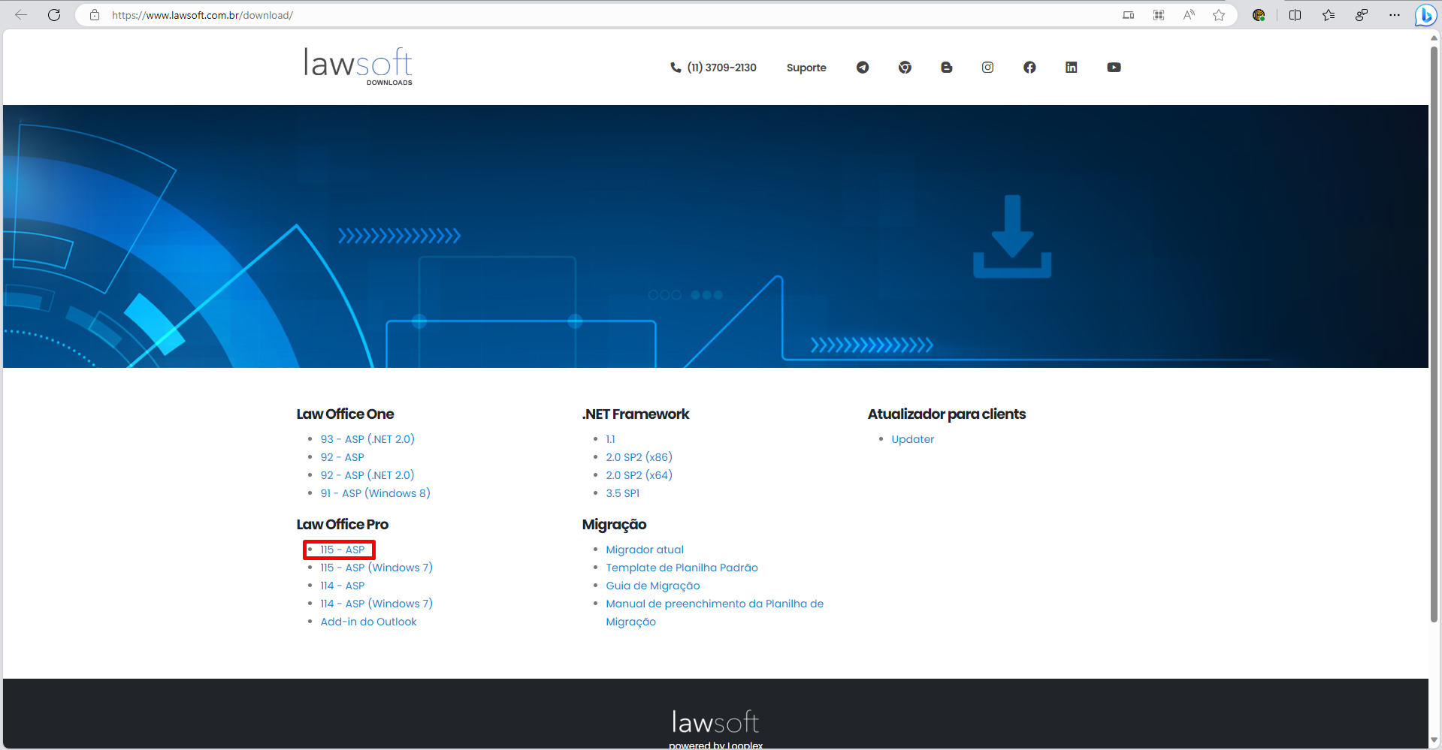
Task: Open Template de Planilha Padrão
Action: click(682, 568)
